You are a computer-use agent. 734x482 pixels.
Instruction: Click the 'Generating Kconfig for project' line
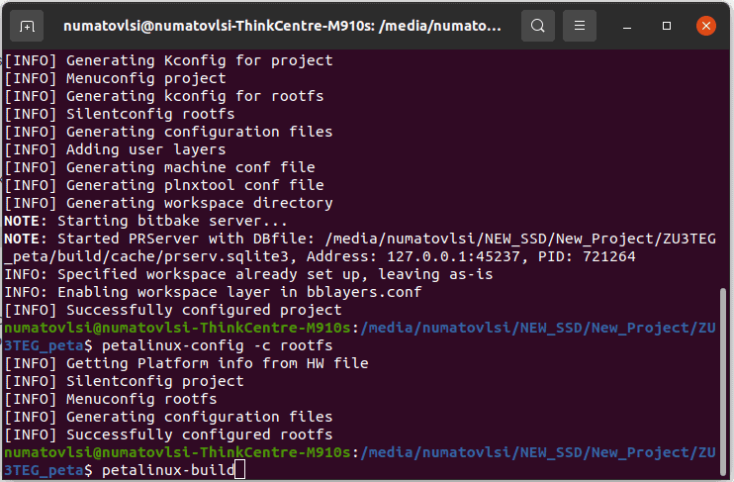[x=168, y=60]
